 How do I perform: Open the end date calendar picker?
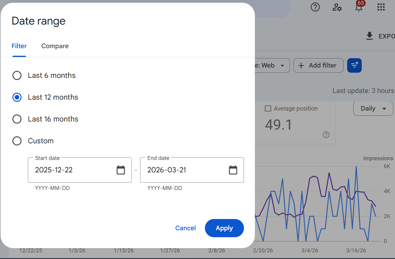coord(233,170)
